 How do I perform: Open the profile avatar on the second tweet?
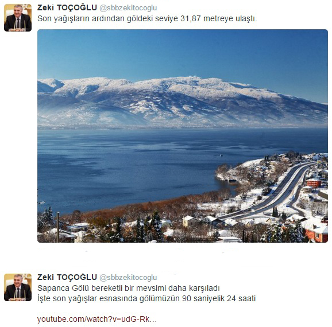pyautogui.click(x=18, y=287)
